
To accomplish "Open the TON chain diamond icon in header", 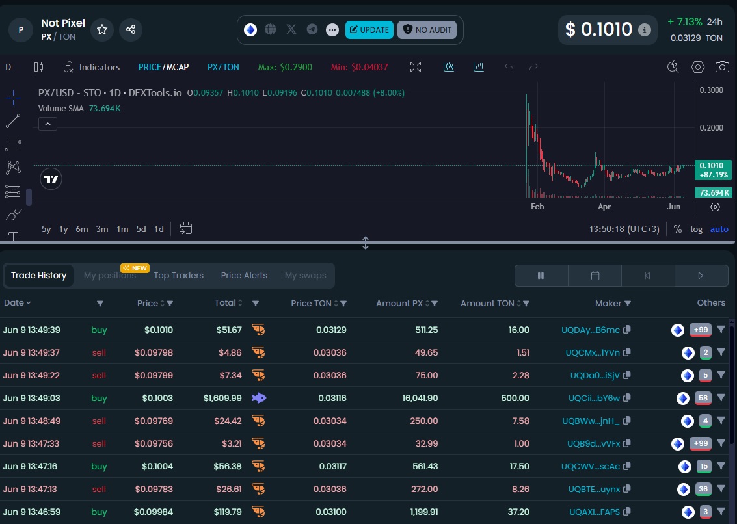I will (x=250, y=30).
